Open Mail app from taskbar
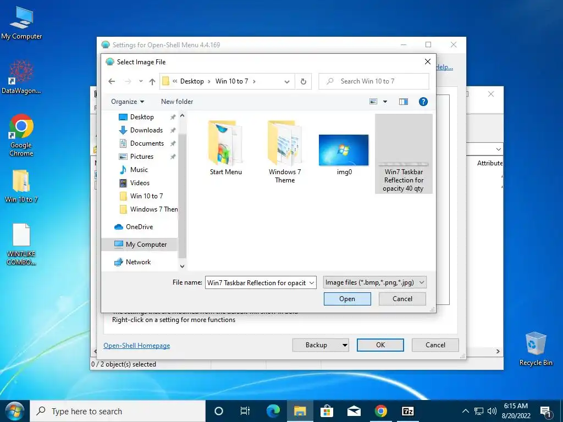The height and width of the screenshot is (422, 563). click(354, 411)
